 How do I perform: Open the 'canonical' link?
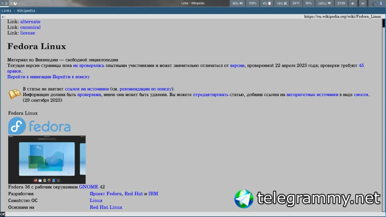click(x=30, y=27)
